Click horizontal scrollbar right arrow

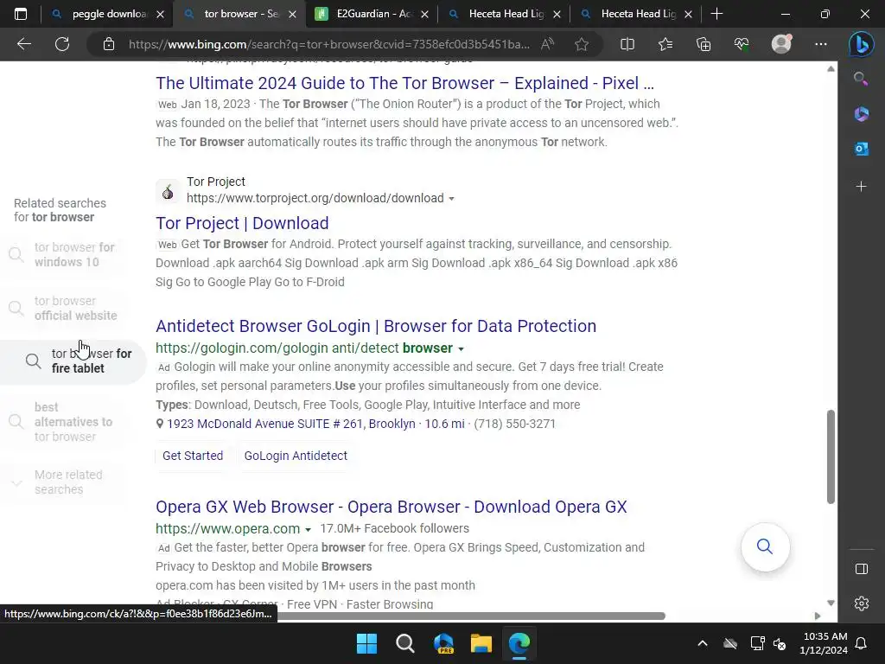[x=818, y=616]
